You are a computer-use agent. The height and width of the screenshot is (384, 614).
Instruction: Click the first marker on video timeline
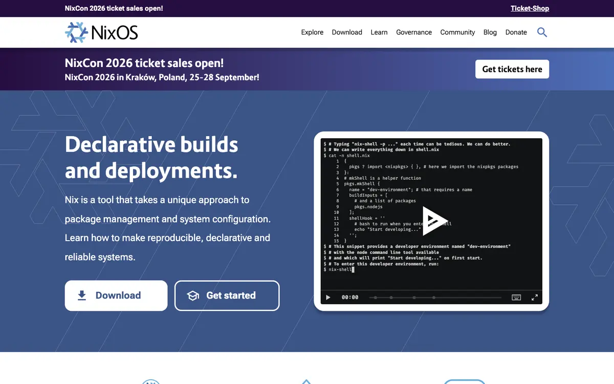(x=375, y=297)
